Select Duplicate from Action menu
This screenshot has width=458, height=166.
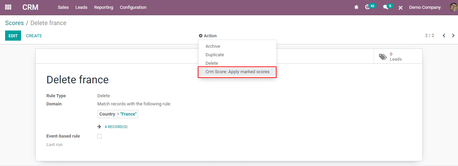pyautogui.click(x=215, y=55)
